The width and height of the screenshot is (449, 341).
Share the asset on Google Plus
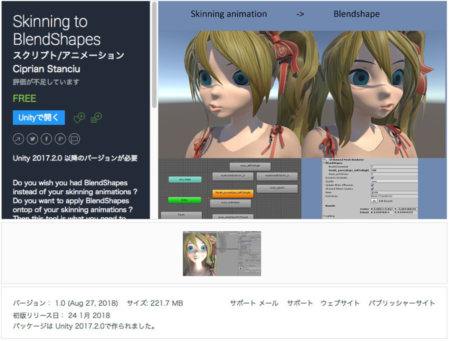point(60,139)
